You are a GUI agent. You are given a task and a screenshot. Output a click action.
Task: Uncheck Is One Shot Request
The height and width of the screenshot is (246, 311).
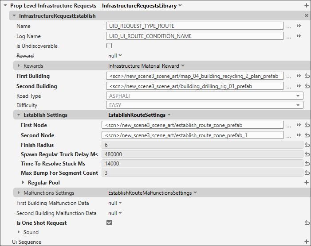click(x=109, y=223)
